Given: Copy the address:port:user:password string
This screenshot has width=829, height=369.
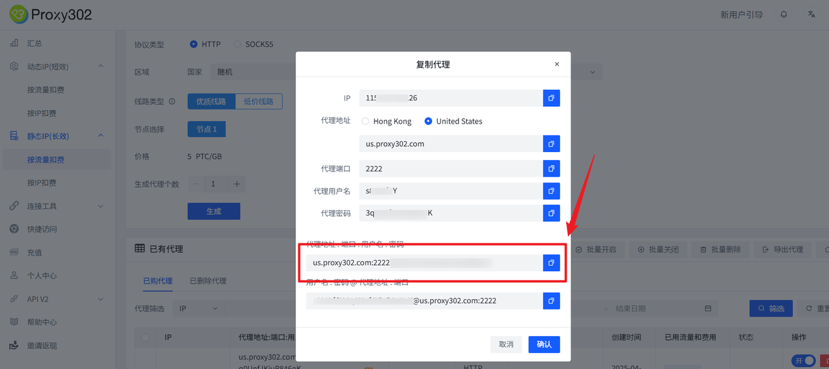Looking at the screenshot, I should 551,263.
